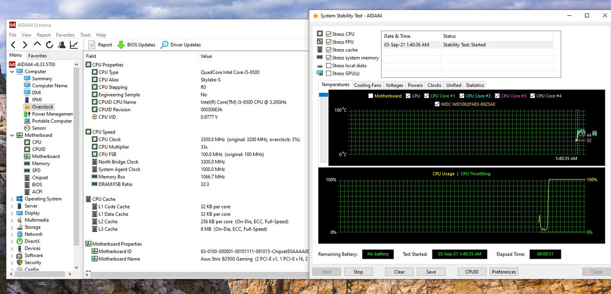Image resolution: width=611 pixels, height=294 pixels.
Task: Switch to the Voltages tab
Action: click(394, 85)
